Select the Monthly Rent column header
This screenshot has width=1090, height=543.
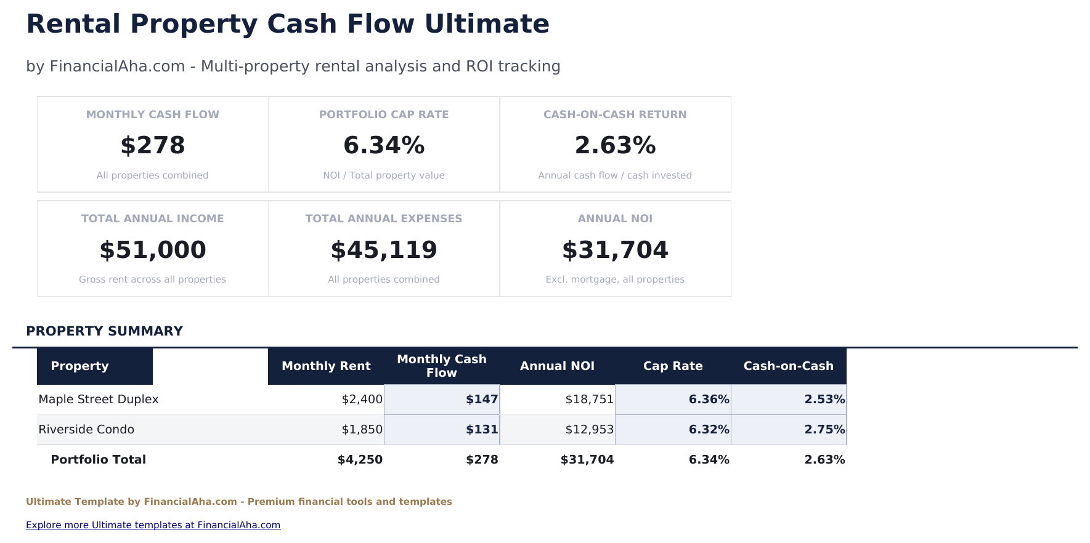pos(326,366)
